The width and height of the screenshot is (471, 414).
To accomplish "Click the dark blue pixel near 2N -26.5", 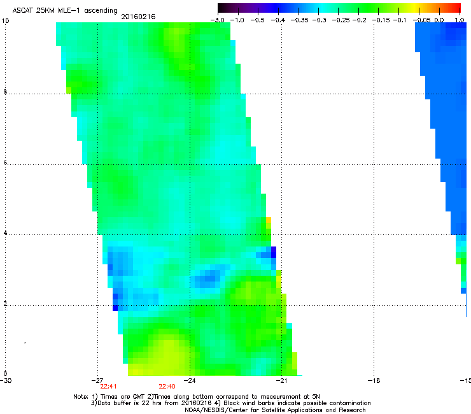I will pos(115,308).
